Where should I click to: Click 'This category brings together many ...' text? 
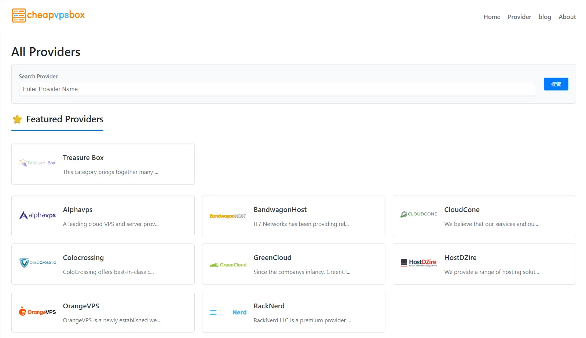[x=111, y=172]
